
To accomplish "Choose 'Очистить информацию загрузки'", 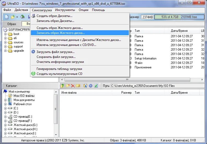I will point(80,62).
